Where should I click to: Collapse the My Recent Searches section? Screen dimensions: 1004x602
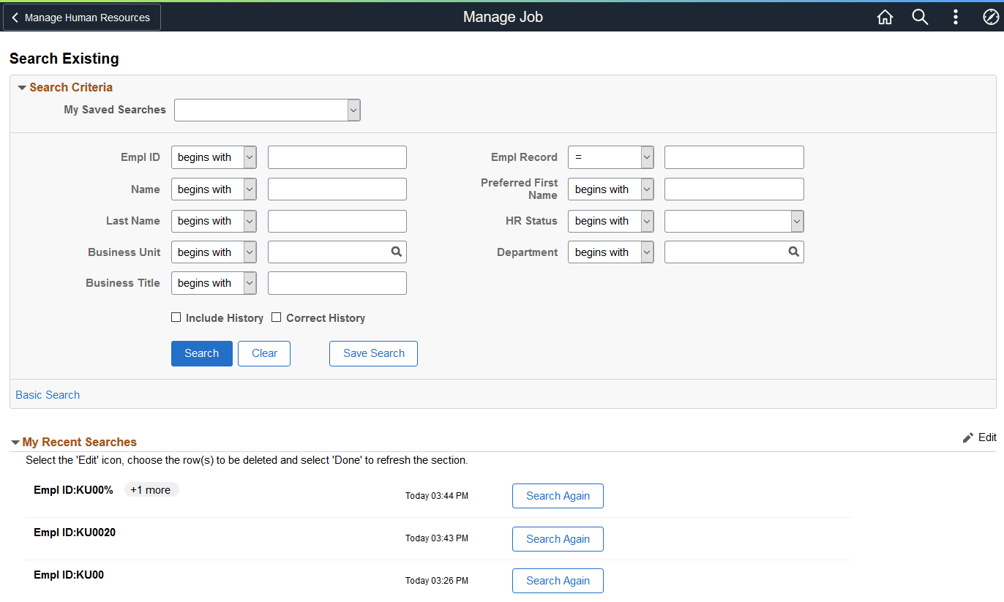15,442
